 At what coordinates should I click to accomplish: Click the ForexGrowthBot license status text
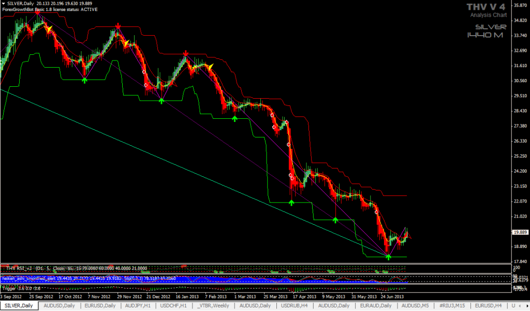(x=50, y=9)
